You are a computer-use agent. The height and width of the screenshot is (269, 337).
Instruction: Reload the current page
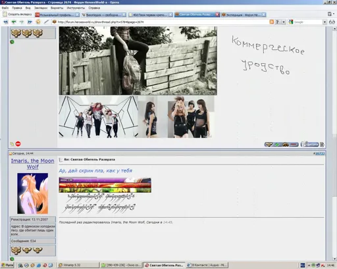(x=38, y=22)
